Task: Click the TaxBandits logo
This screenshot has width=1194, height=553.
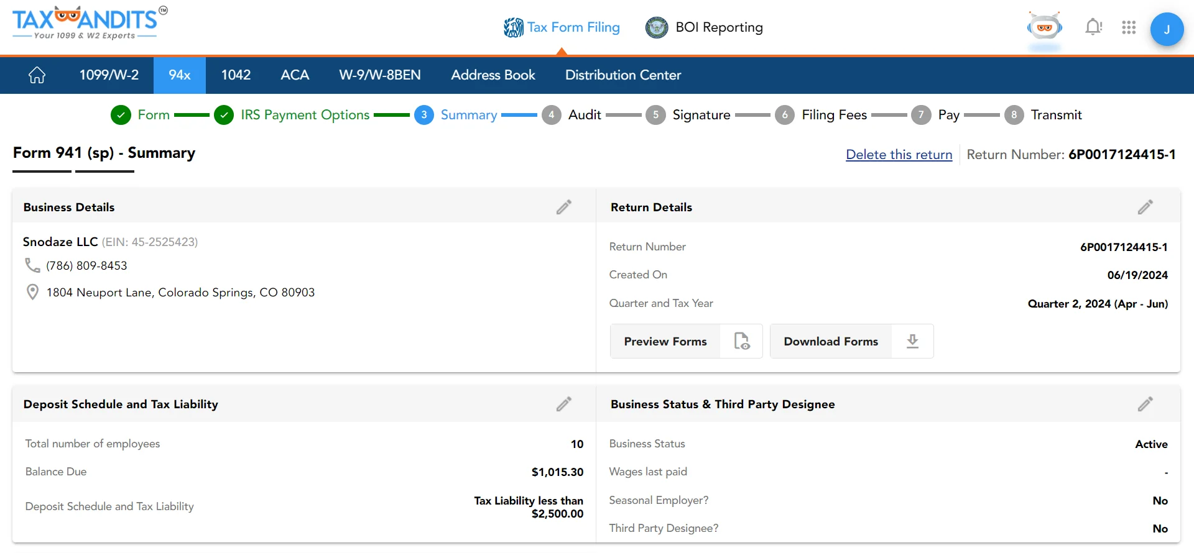Action: [90, 23]
